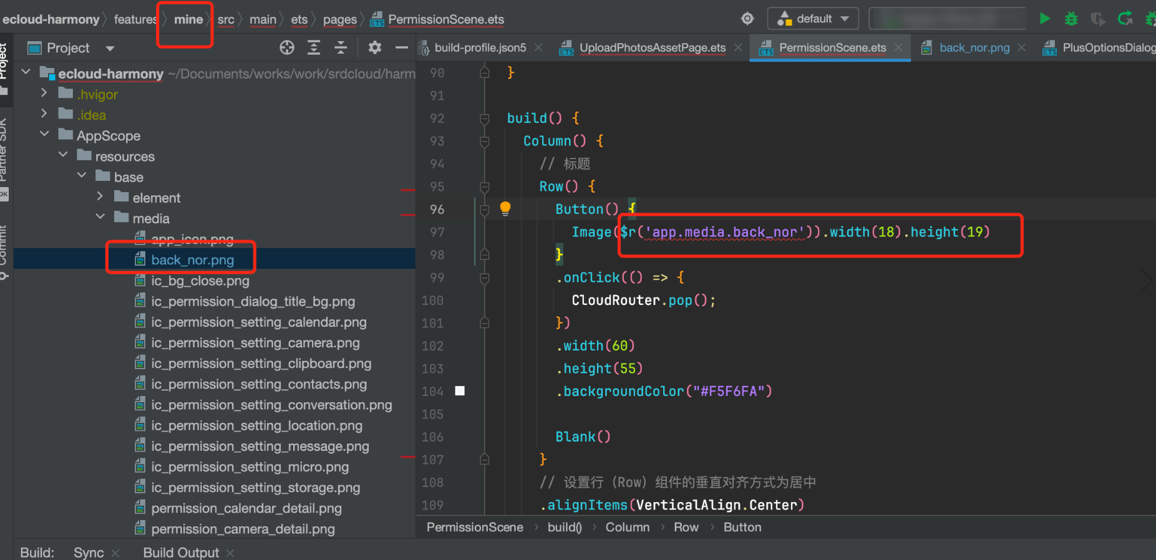Run the app with green play icon
Viewport: 1156px width, 560px height.
(1044, 19)
